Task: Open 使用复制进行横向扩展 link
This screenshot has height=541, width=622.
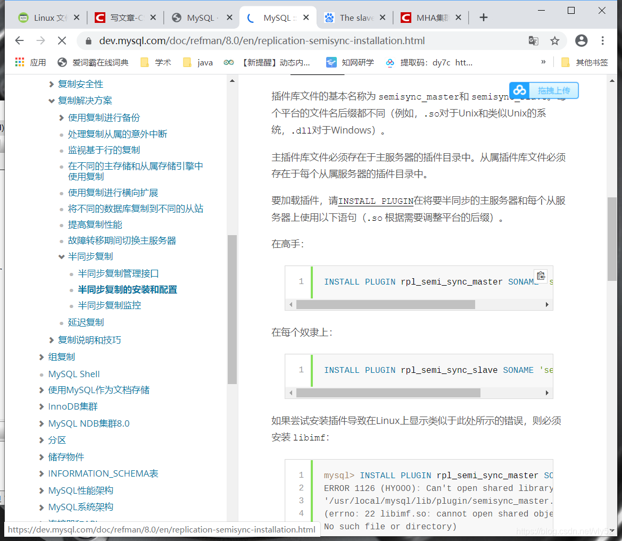Action: coord(113,193)
